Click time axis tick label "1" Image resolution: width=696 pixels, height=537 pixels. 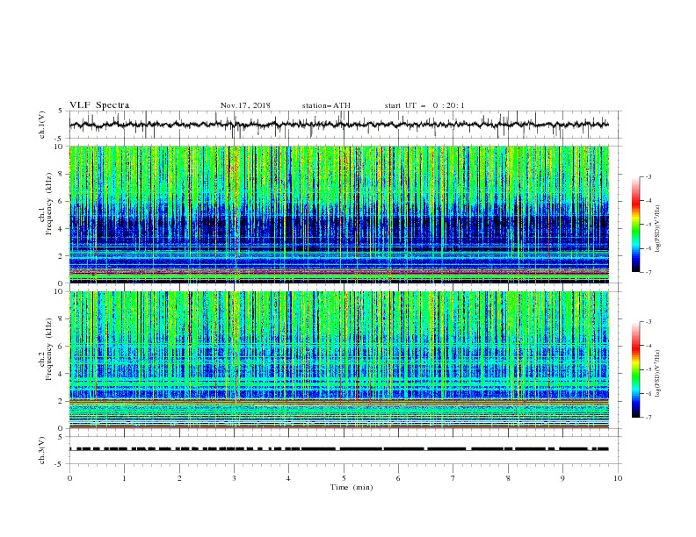click(x=124, y=478)
